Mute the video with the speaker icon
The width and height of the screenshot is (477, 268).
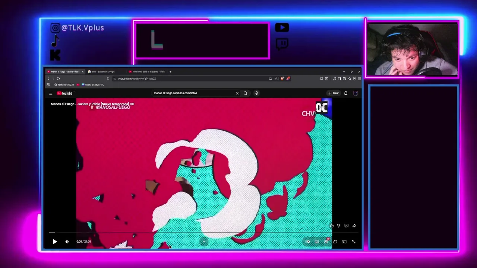[x=67, y=242]
